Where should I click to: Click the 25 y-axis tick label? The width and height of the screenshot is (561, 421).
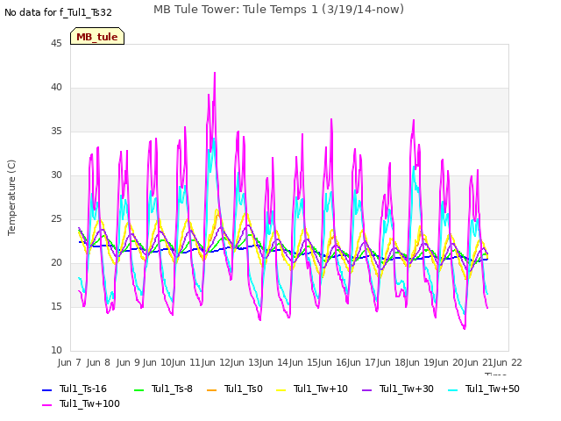(x=56, y=219)
